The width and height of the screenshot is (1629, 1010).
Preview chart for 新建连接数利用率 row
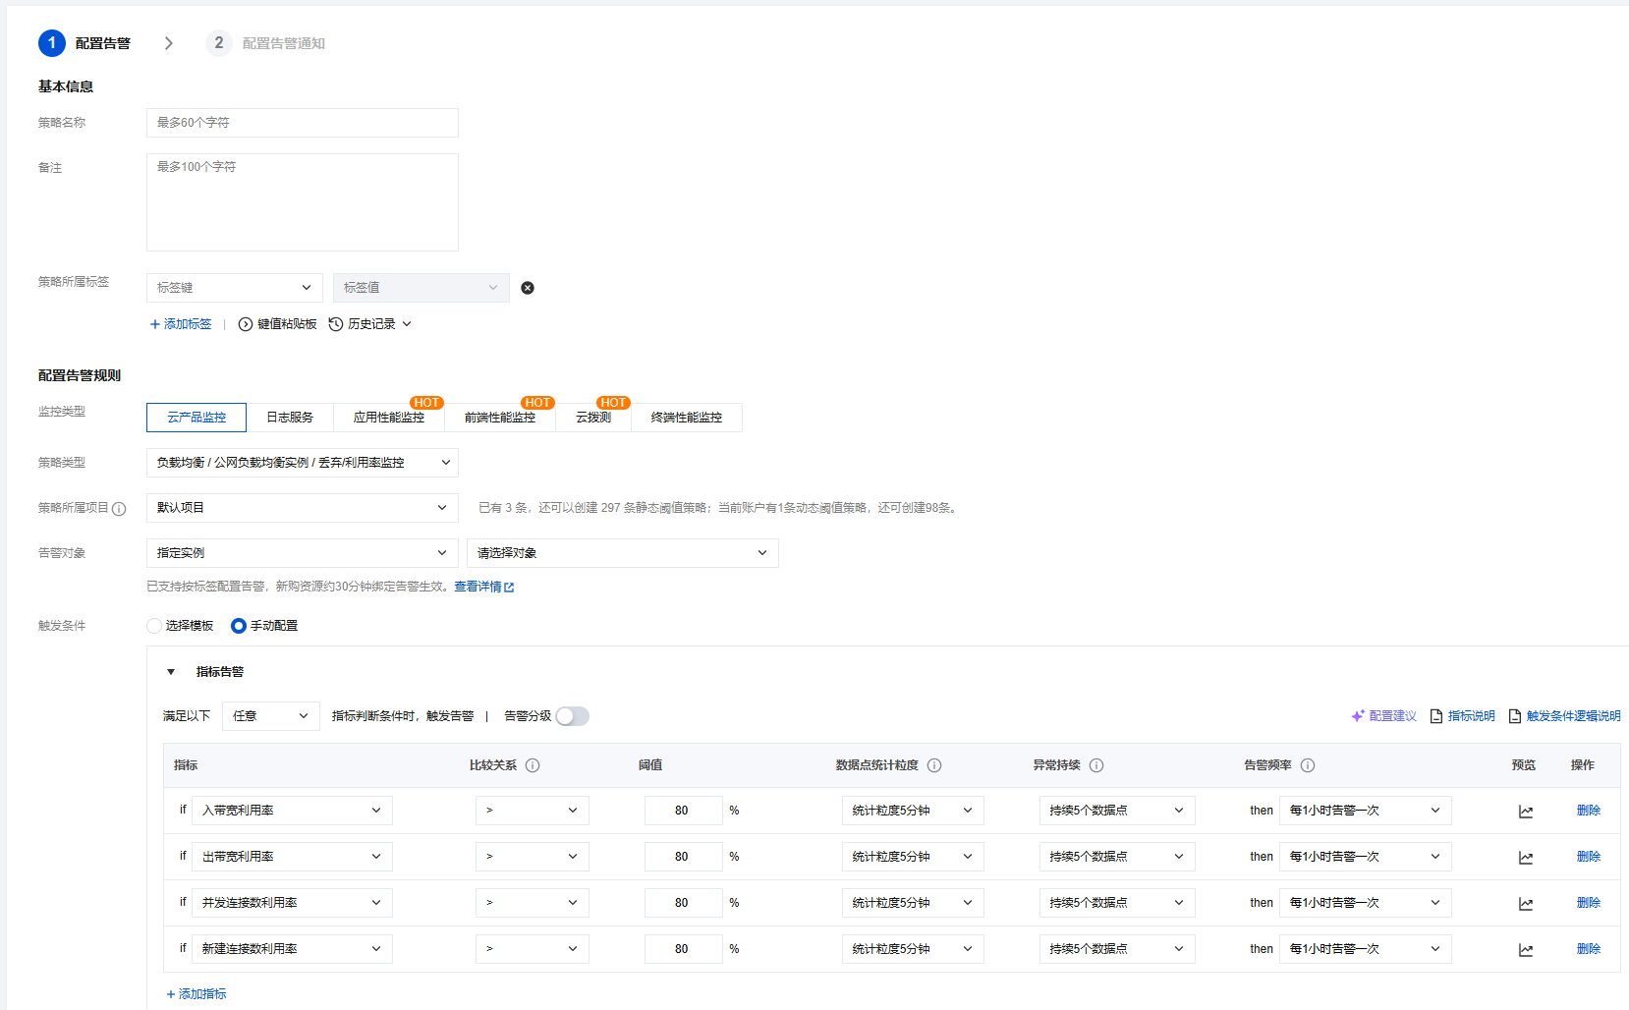point(1526,950)
